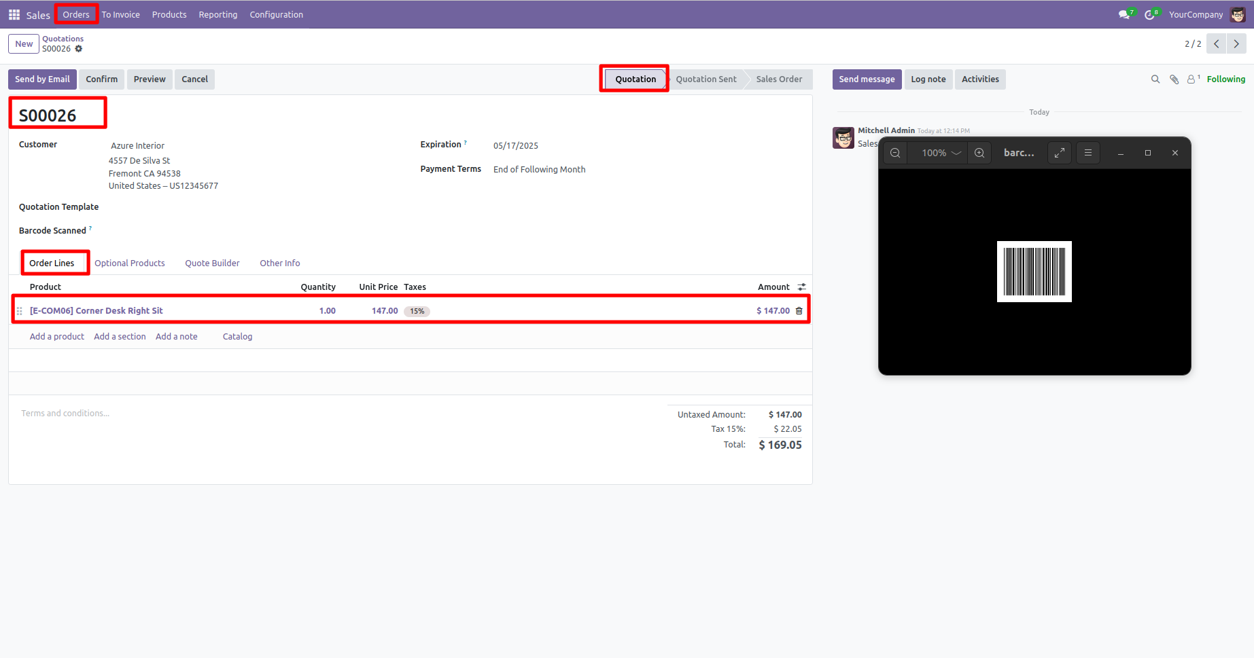1254x658 pixels.
Task: Search chatter messages magnifier icon
Action: coord(1155,79)
